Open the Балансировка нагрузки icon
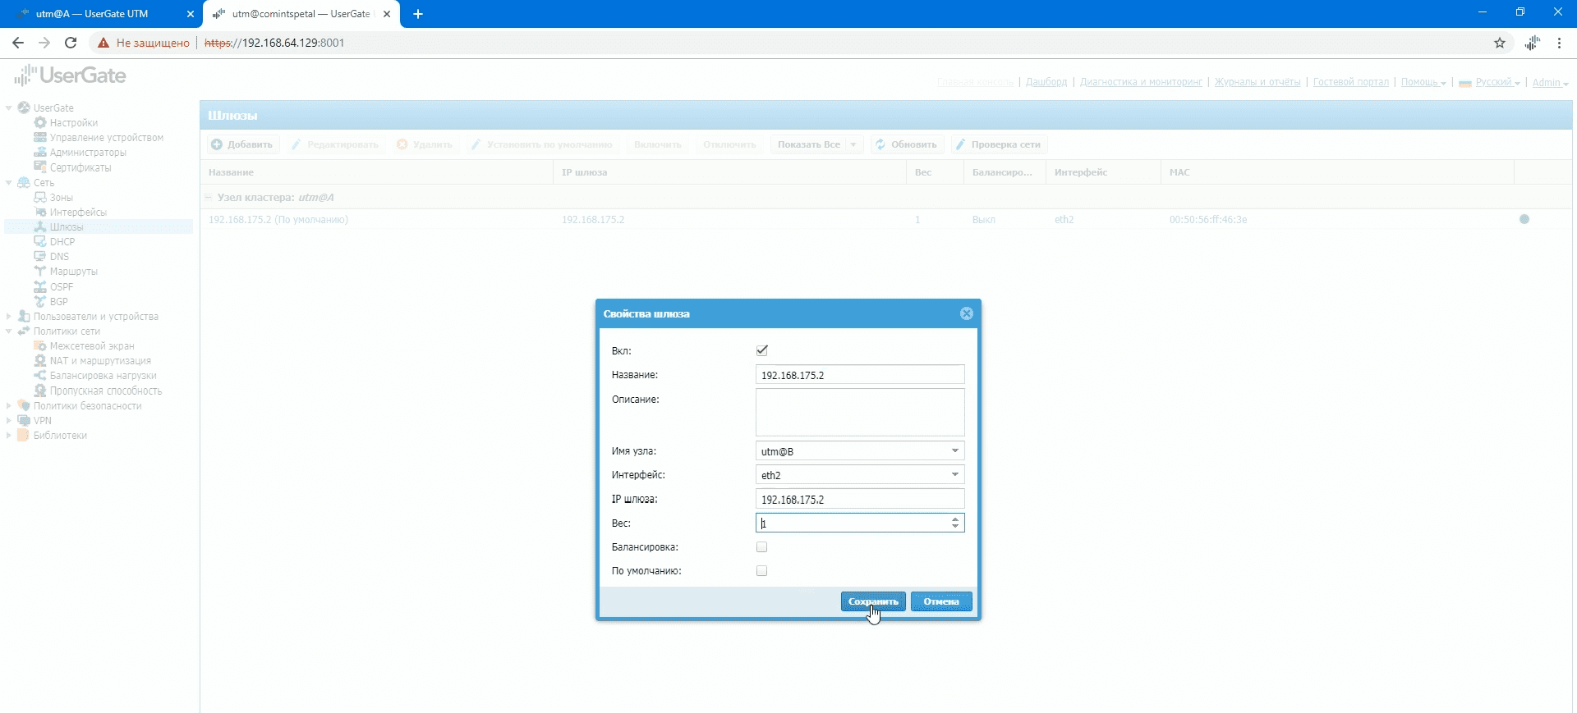Screen dimensions: 1577x713 coord(39,376)
